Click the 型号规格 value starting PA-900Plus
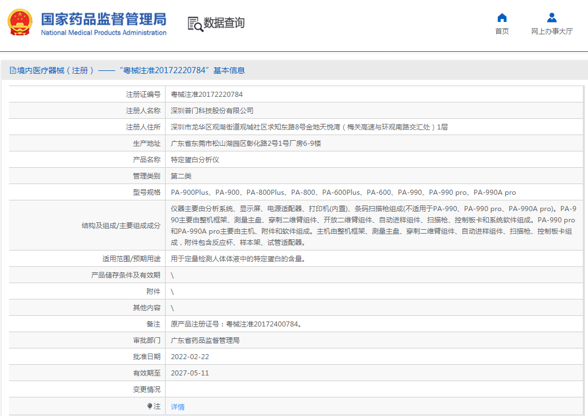The height and width of the screenshot is (416, 588). pyautogui.click(x=343, y=193)
